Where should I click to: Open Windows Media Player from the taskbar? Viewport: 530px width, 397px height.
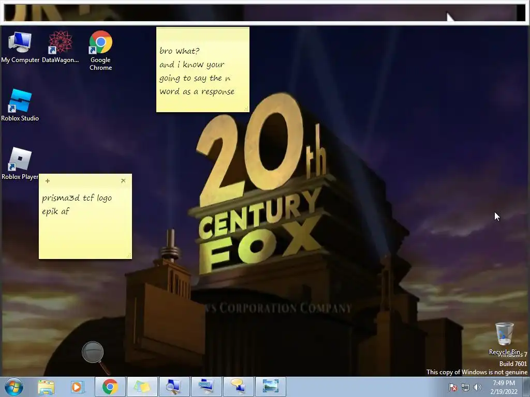(77, 387)
